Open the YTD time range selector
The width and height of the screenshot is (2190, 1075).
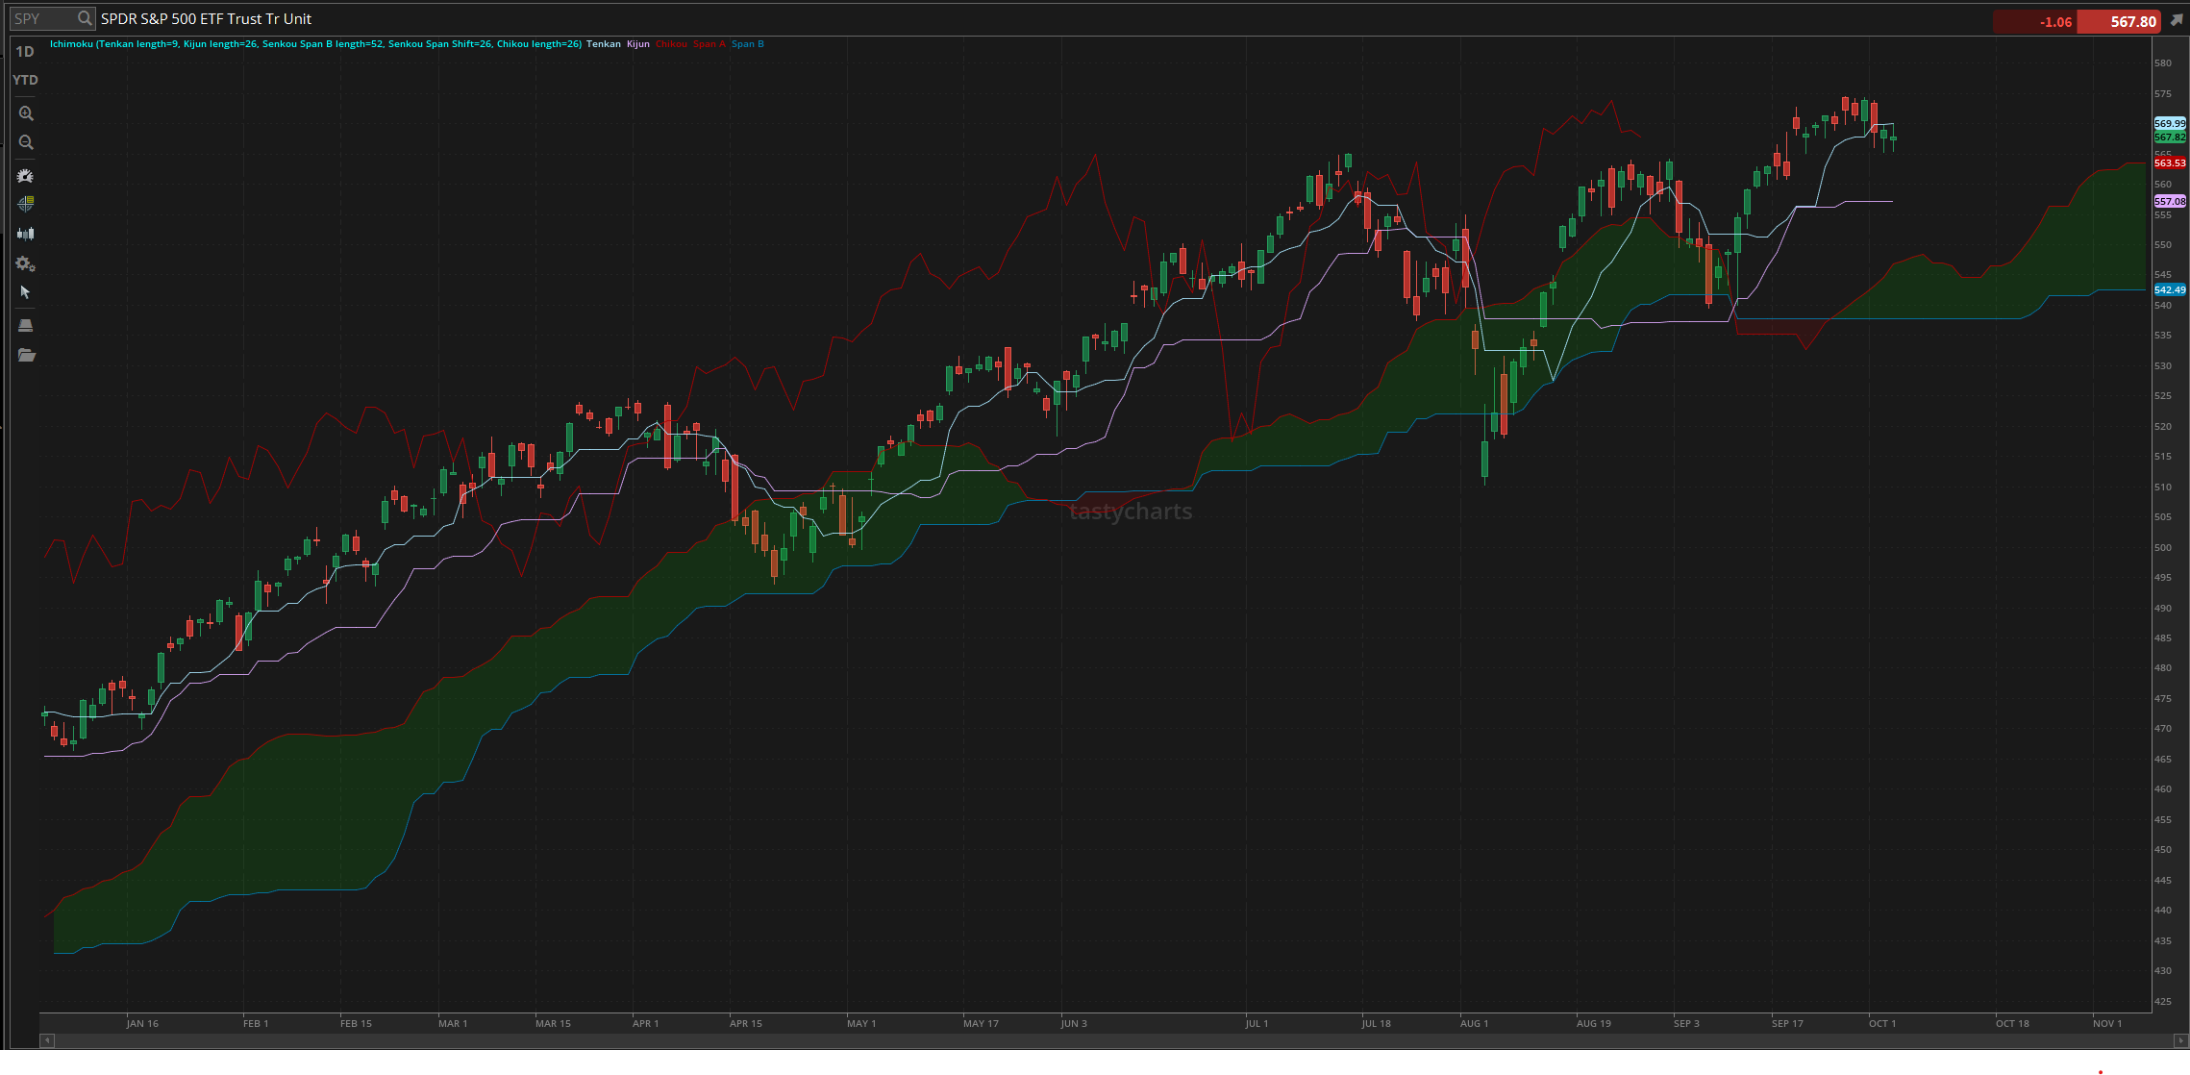tap(26, 80)
